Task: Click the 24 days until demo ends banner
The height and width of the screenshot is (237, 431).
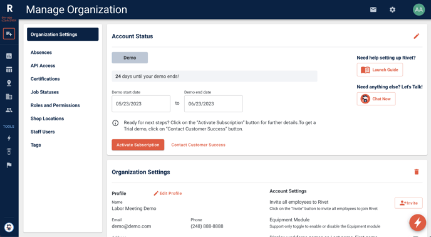Action: point(214,76)
